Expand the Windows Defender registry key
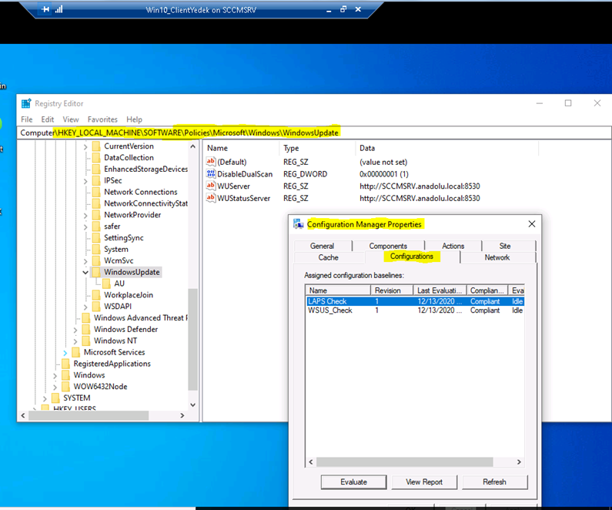Image resolution: width=612 pixels, height=510 pixels. click(x=75, y=330)
